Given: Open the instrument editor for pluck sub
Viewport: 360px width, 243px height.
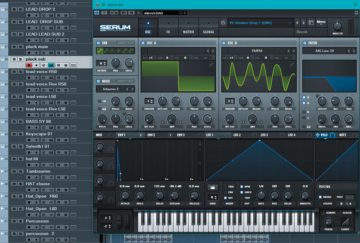Looking at the screenshot, I should click(51, 65).
